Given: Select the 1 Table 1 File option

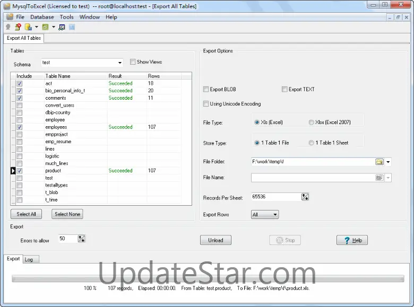Looking at the screenshot, I should pos(257,143).
